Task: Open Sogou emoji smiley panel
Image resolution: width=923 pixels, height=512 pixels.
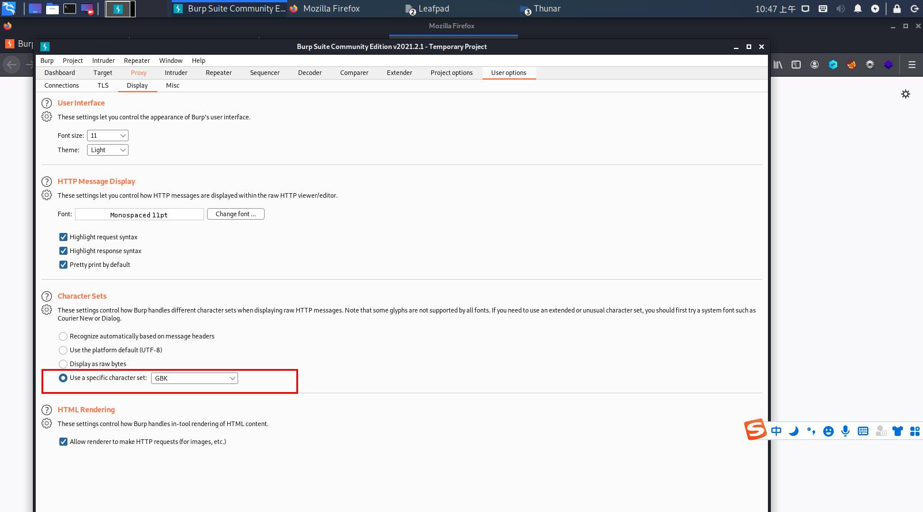Action: click(828, 431)
